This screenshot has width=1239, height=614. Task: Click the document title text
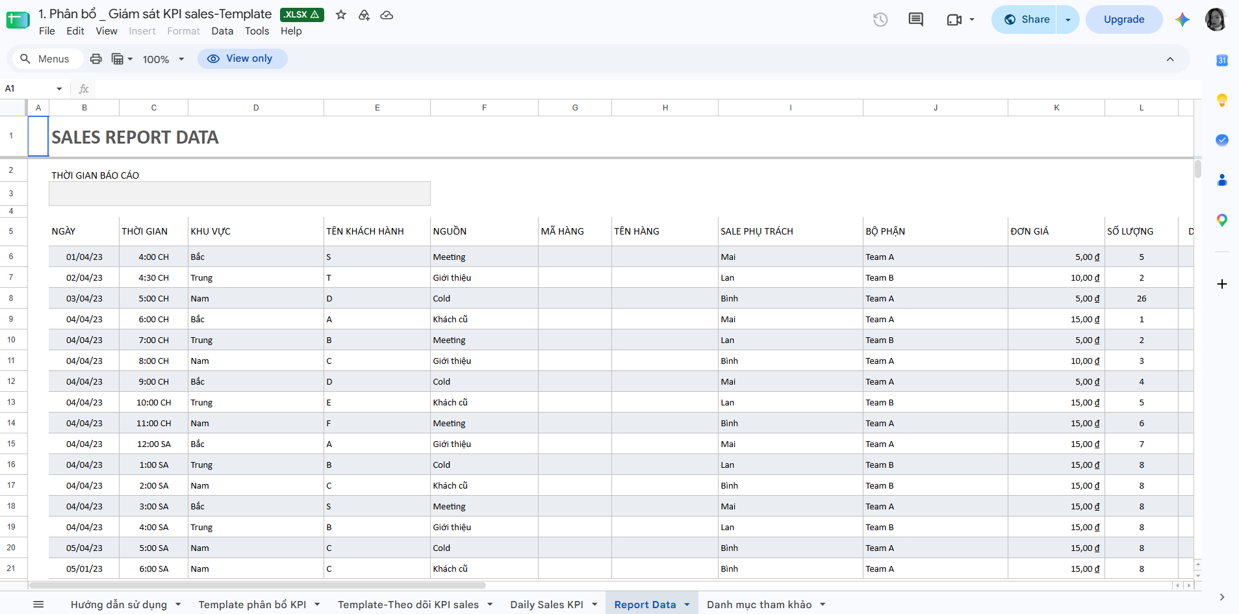click(155, 14)
